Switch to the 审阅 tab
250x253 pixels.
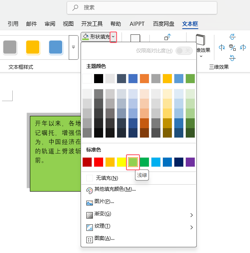click(50, 24)
